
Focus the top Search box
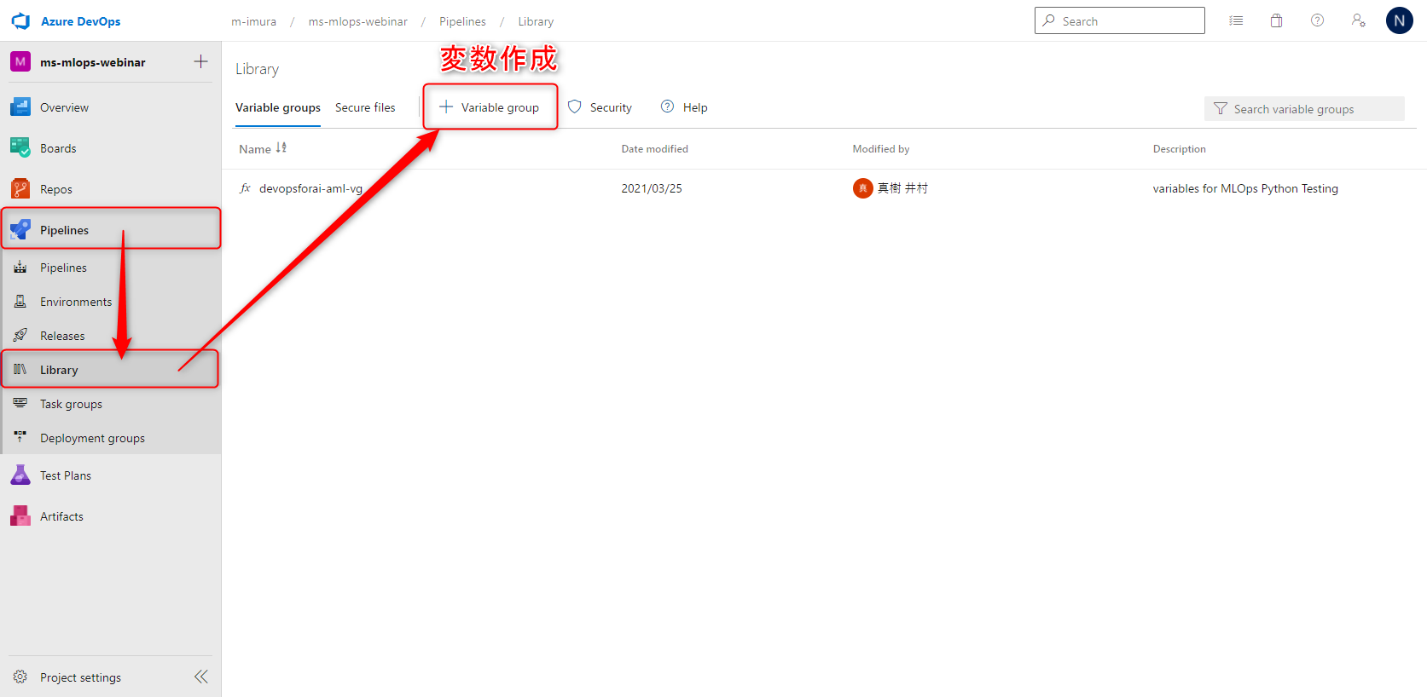point(1120,20)
